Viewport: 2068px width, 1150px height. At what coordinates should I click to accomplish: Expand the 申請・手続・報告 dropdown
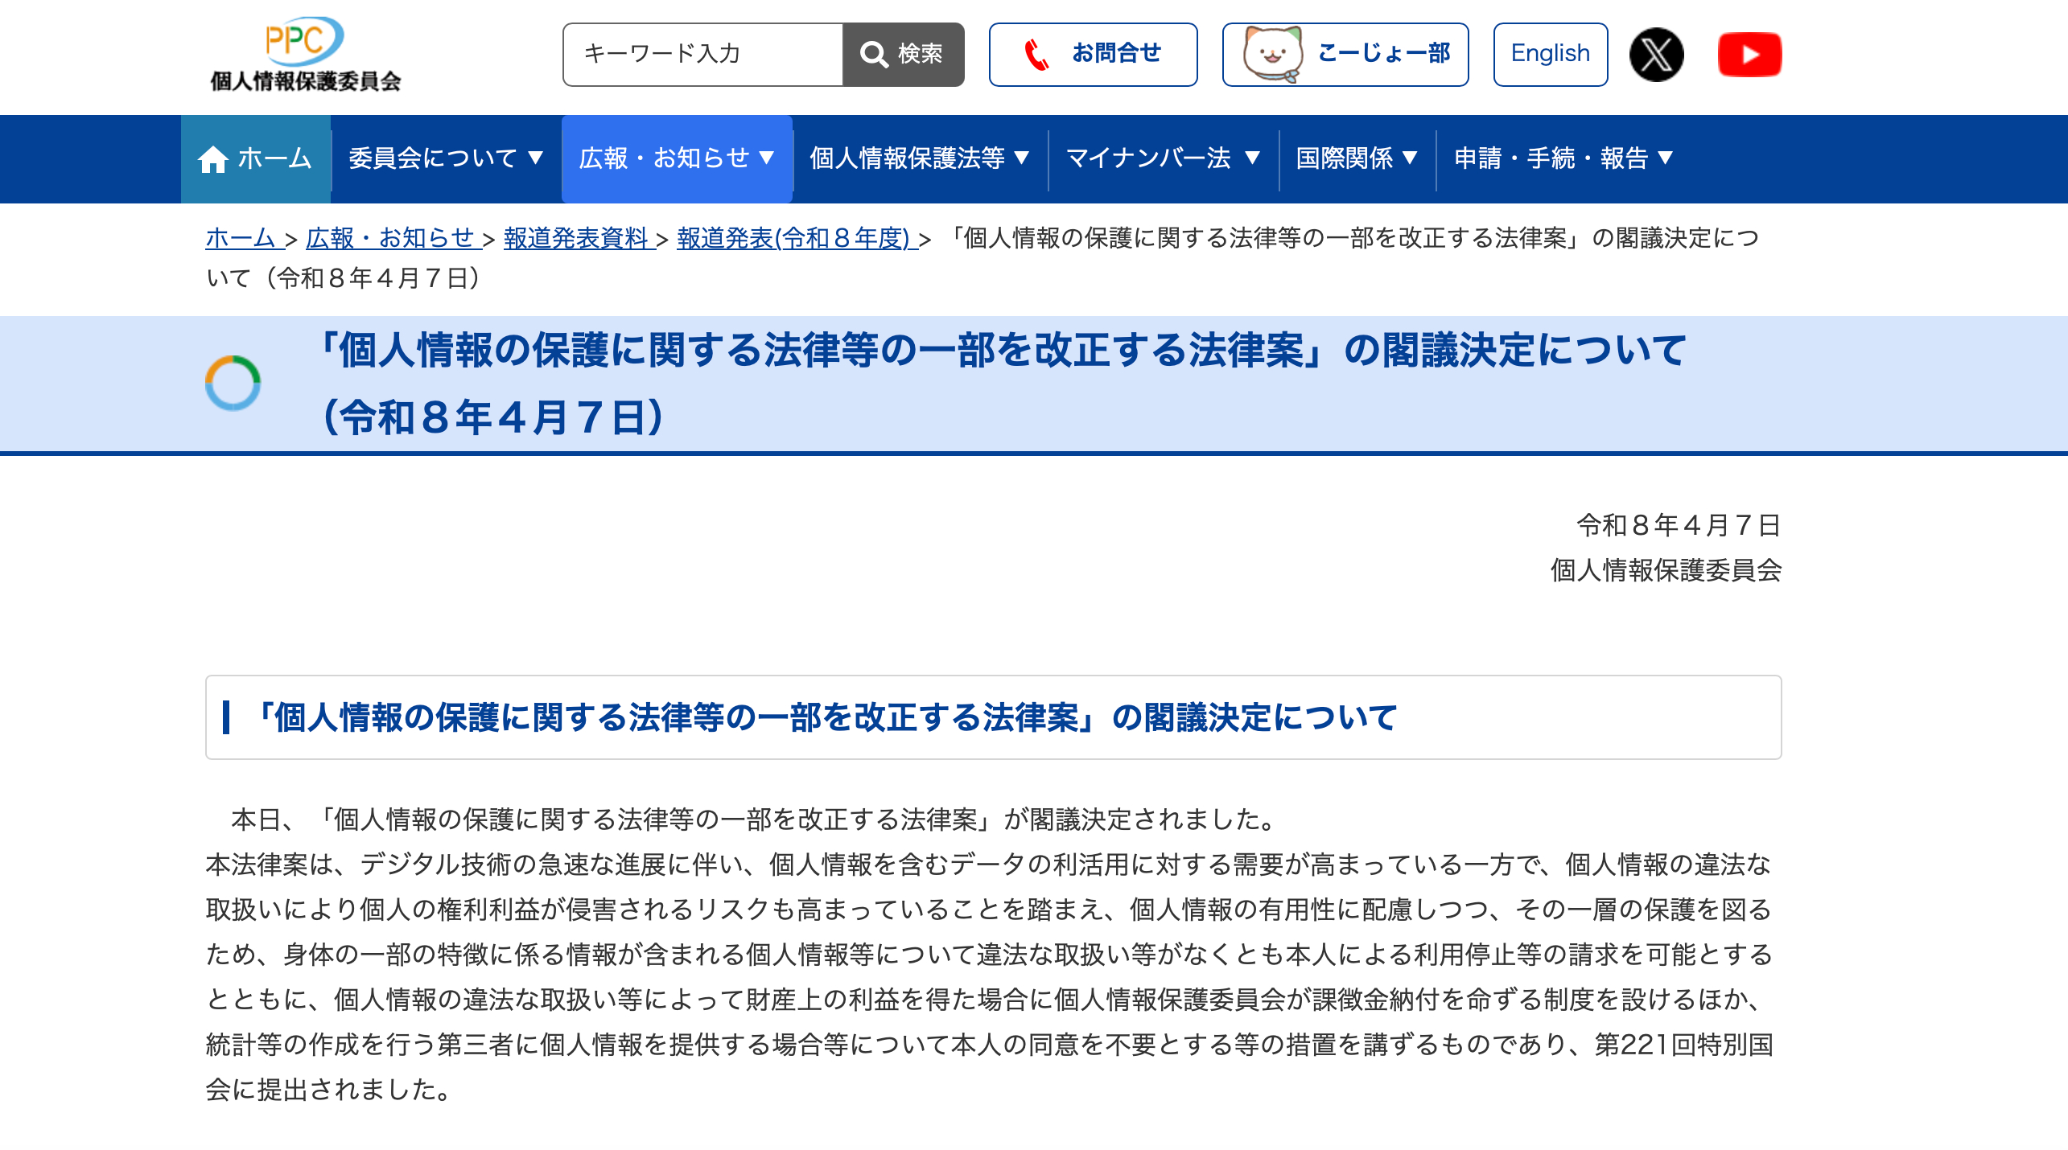1560,158
